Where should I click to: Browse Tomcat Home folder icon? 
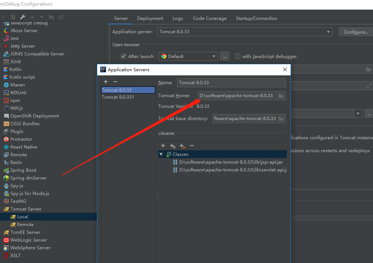coord(281,96)
